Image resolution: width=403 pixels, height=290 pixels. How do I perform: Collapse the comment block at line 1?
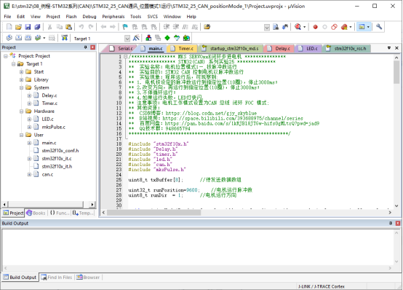(125, 56)
